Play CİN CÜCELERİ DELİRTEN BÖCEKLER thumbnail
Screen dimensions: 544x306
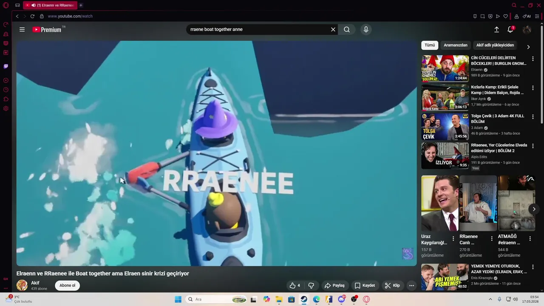point(445,68)
